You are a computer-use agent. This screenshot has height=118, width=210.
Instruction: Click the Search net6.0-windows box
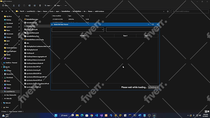(190, 11)
